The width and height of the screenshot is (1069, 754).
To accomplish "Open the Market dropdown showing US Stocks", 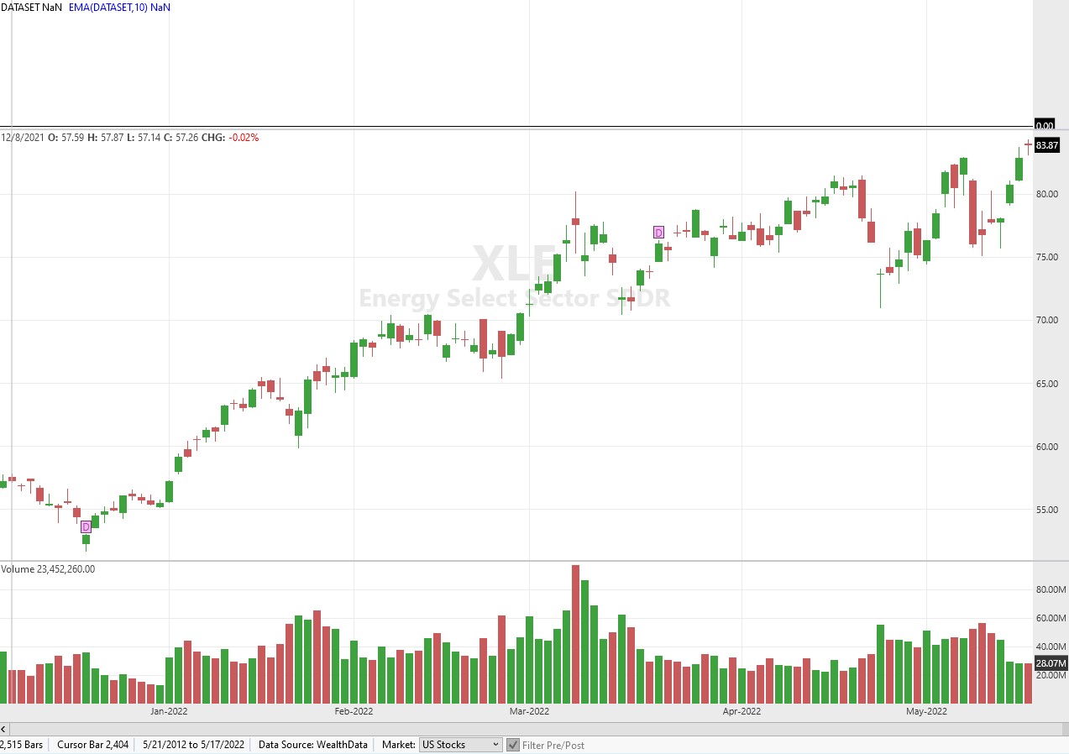I will [460, 745].
